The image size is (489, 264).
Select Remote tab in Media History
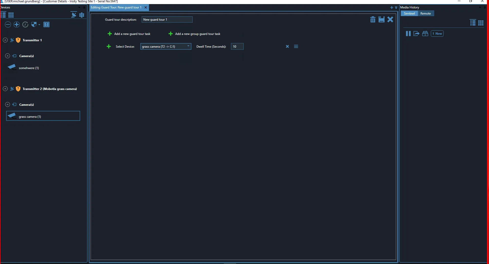[425, 14]
